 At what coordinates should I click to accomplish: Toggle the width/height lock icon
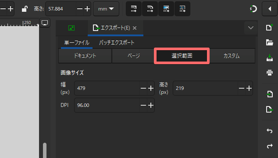[x=25, y=9]
